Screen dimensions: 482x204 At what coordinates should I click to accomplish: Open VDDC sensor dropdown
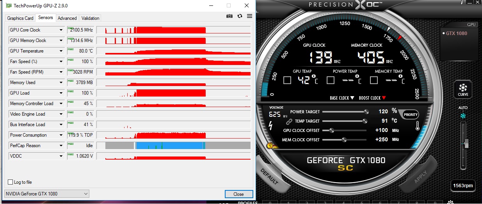click(61, 156)
